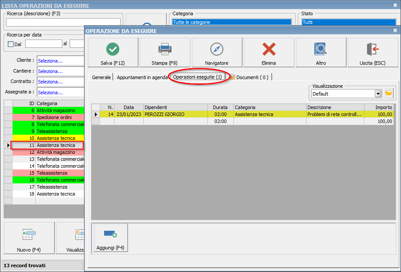This screenshot has height=272, width=401.
Task: Open the Cliente Seleziona dropdown
Action: click(60, 60)
